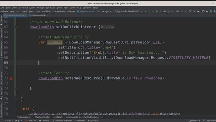Image resolution: width=216 pixels, height=122 pixels.
Task: Click the Stop button in run toolbar
Action: 172,12
